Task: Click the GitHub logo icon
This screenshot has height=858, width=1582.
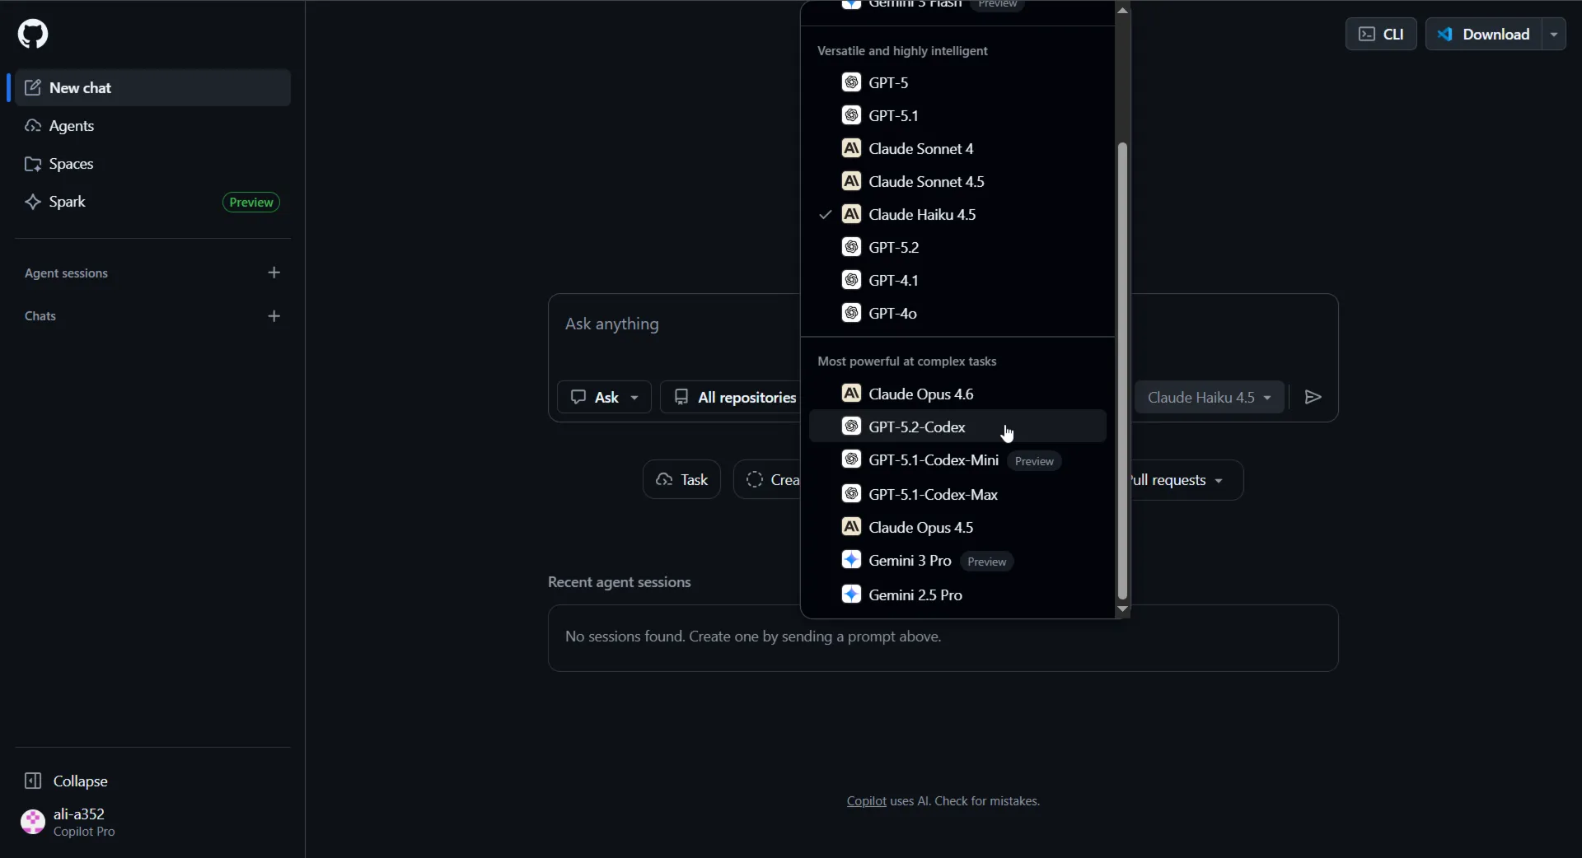Action: [33, 34]
